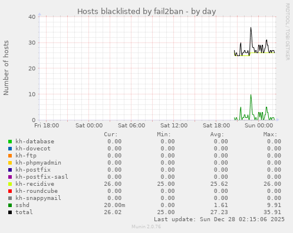Image resolution: width=293 pixels, height=233 pixels.
Task: Click the y-axis value 30
Action: point(32,42)
